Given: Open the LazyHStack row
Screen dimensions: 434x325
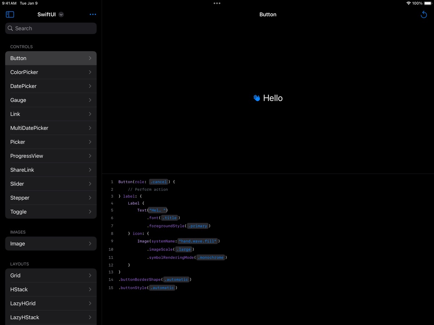Looking at the screenshot, I should 51,317.
